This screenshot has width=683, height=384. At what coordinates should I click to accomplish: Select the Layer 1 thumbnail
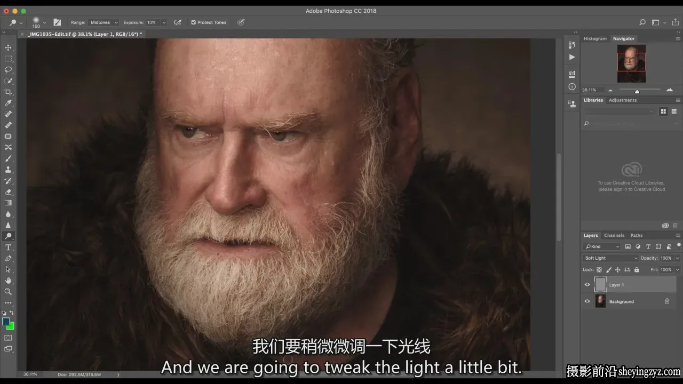coord(600,285)
